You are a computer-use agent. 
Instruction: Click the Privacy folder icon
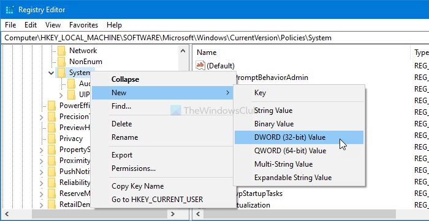tap(51, 139)
